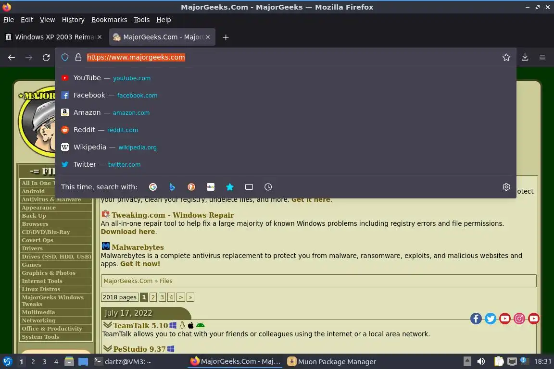Open the History menu
Image resolution: width=554 pixels, height=369 pixels.
point(73,20)
